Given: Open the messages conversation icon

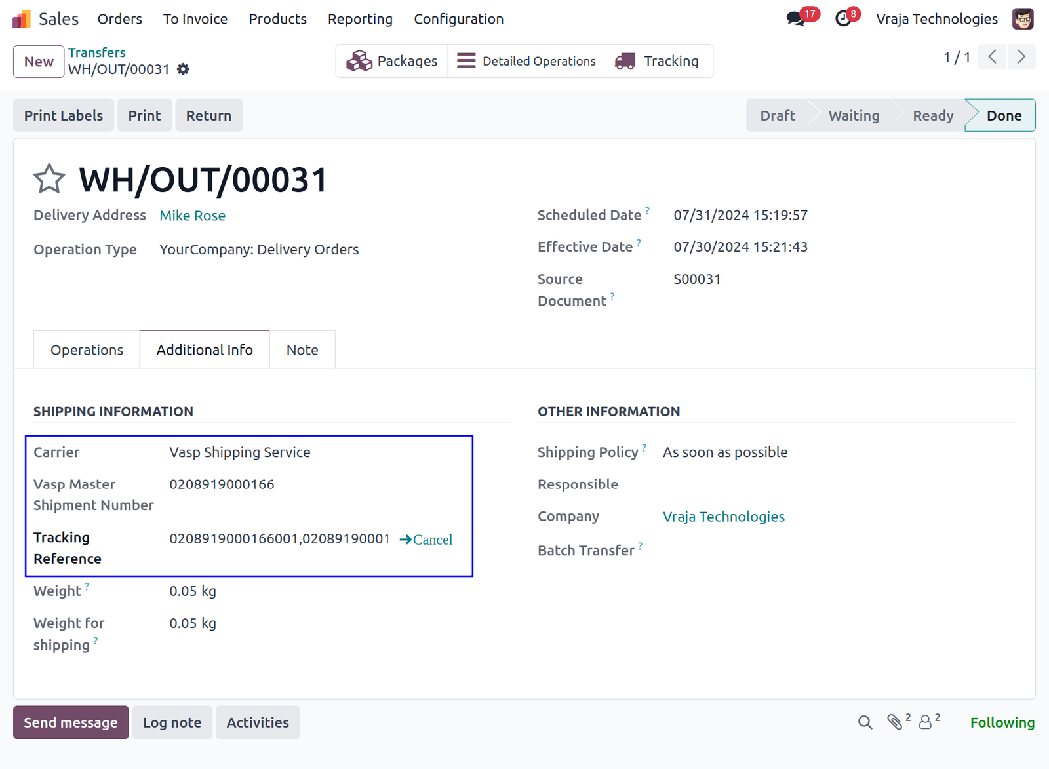Looking at the screenshot, I should point(796,19).
